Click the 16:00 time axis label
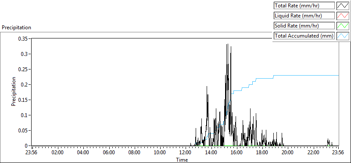 237,153
